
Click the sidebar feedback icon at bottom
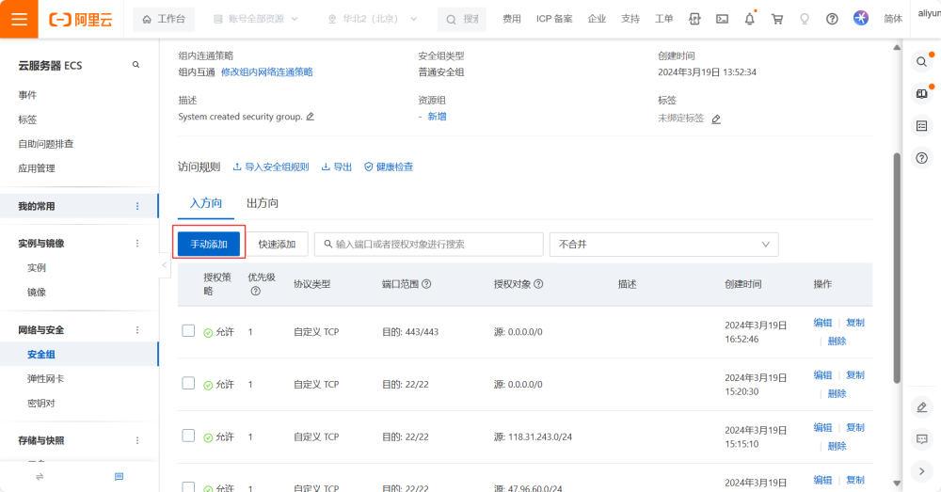pyautogui.click(x=119, y=477)
